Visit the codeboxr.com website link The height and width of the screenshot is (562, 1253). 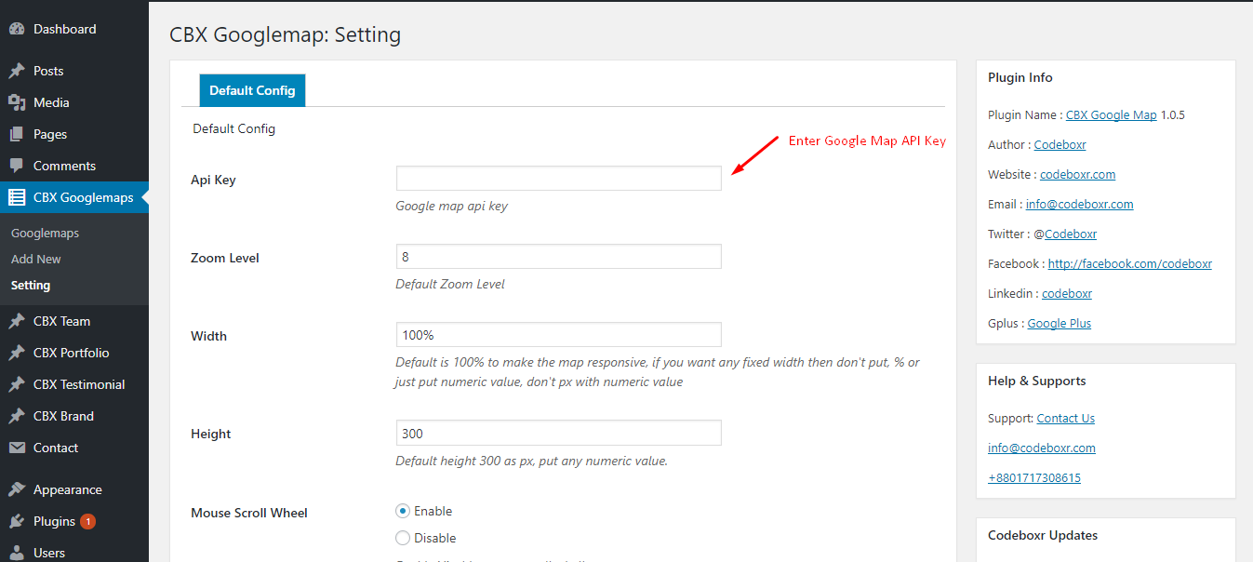(1077, 174)
